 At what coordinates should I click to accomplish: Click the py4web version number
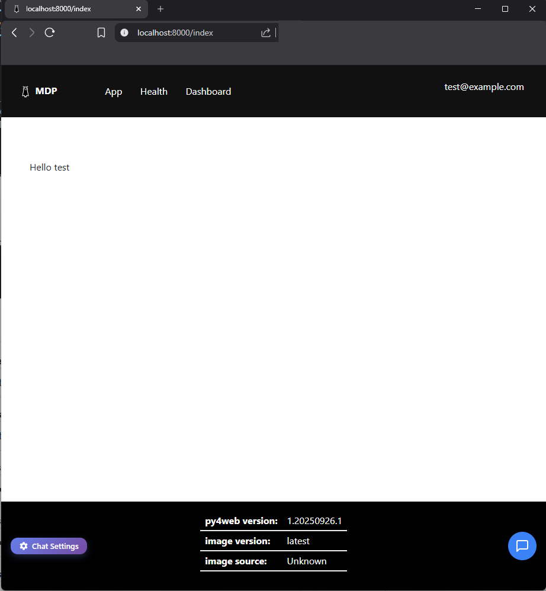click(x=314, y=521)
